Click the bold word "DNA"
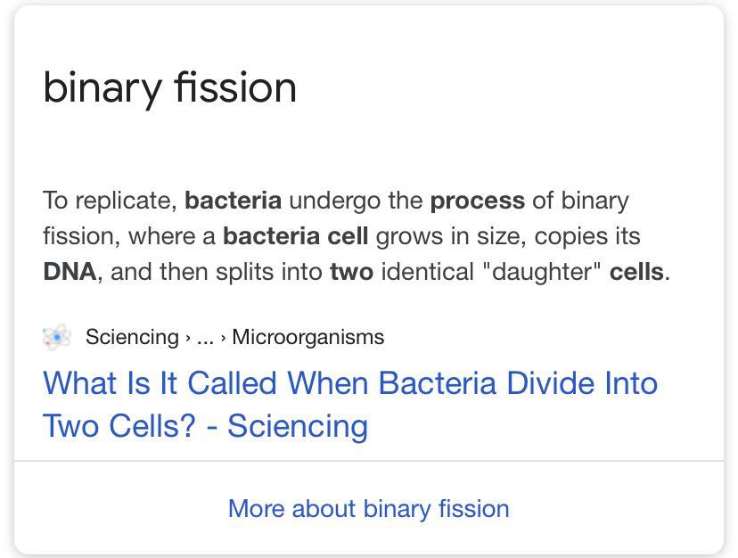Image resolution: width=738 pixels, height=558 pixels. (x=69, y=271)
